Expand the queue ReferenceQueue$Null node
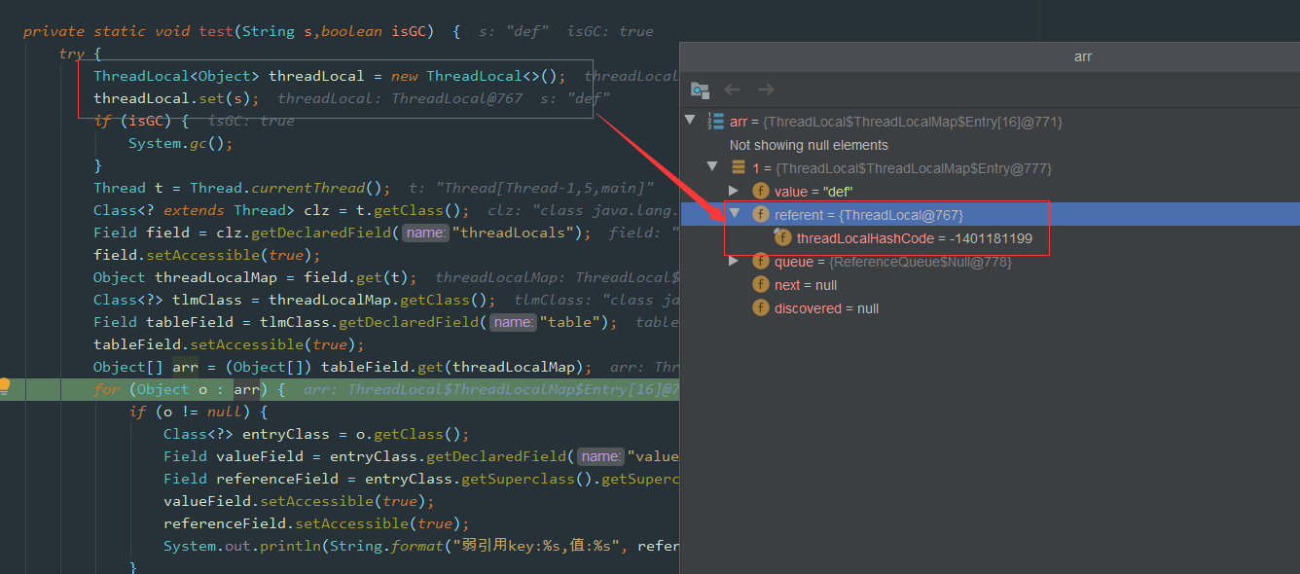This screenshot has width=1300, height=574. 735,262
